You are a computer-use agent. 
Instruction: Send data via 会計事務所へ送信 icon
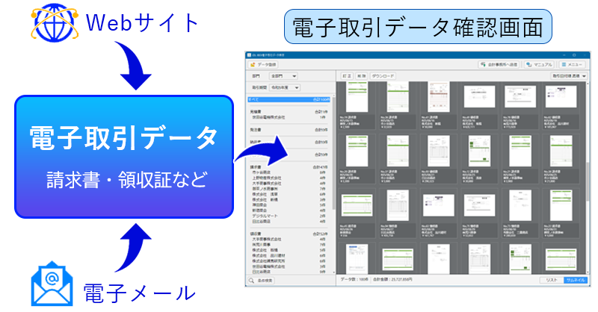pos(483,65)
